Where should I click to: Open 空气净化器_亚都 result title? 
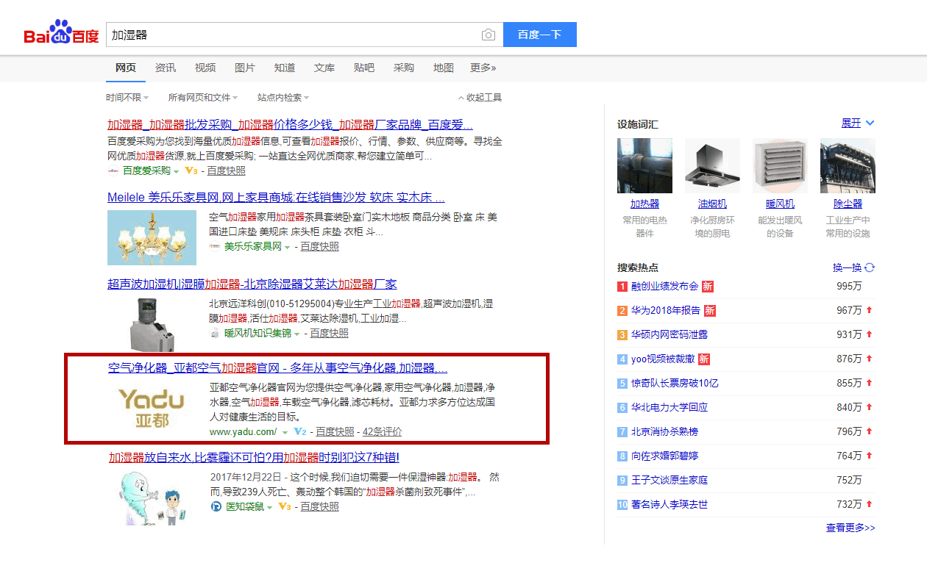277,367
